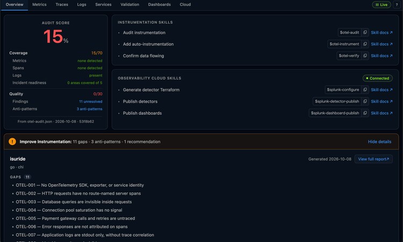
Task: Copy the $splunk-dashboard-publish skill command
Action: pyautogui.click(x=365, y=113)
